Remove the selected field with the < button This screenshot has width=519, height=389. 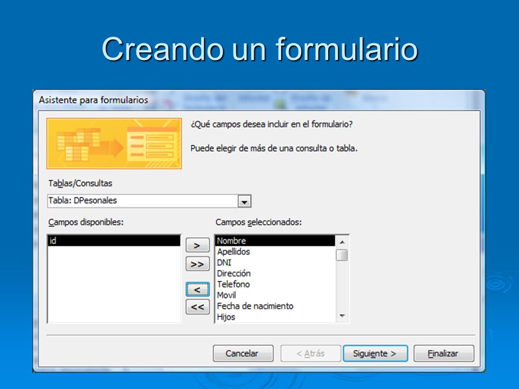tap(198, 290)
